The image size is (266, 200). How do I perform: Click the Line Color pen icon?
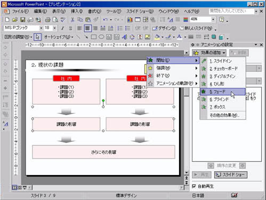[x=168, y=37]
